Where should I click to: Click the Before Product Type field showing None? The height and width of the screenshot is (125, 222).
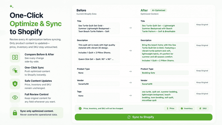click(98, 73)
